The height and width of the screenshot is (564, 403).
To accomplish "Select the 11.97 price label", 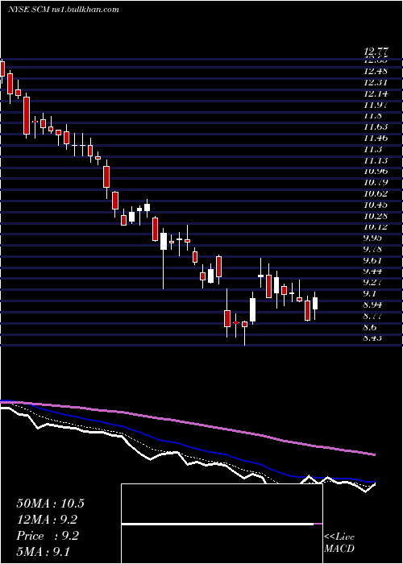I will 376,105.
